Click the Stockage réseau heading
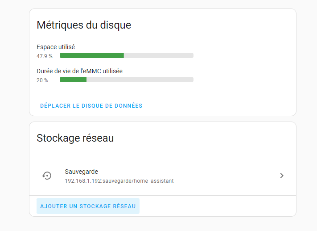The image size is (317, 231). click(75, 138)
